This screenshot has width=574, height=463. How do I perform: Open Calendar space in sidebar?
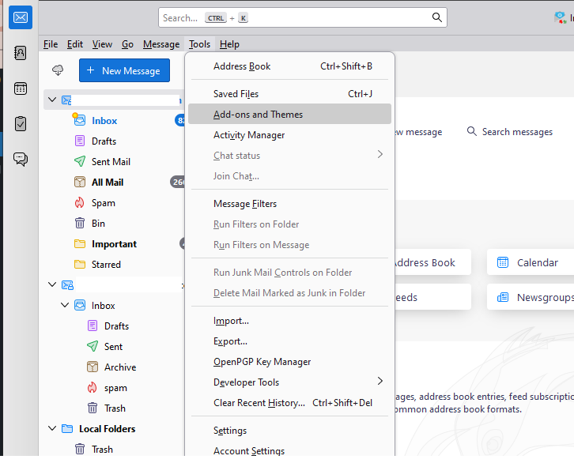[x=21, y=88]
